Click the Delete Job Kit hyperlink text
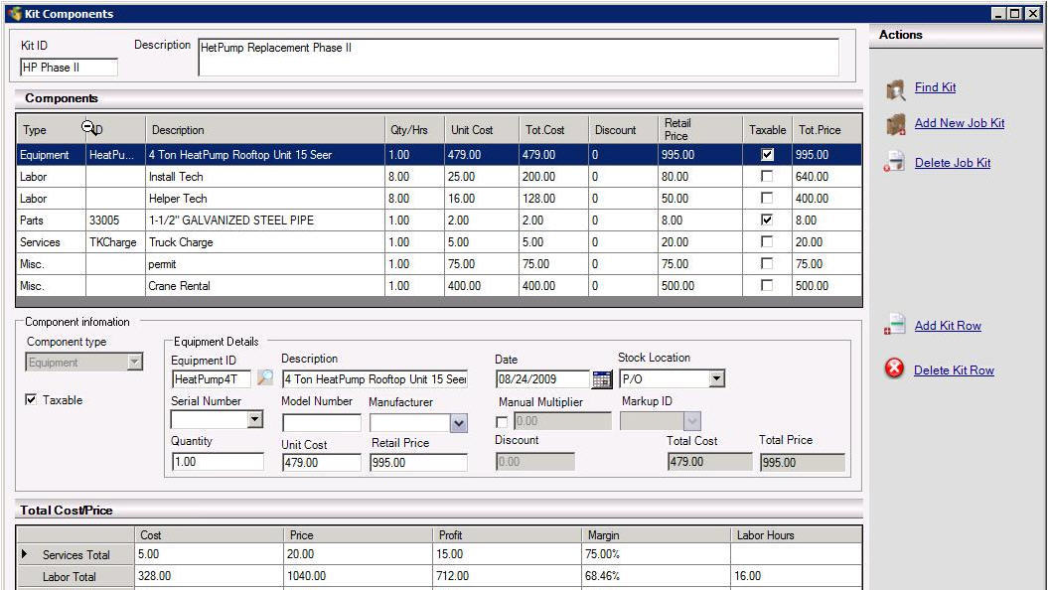 (x=952, y=162)
